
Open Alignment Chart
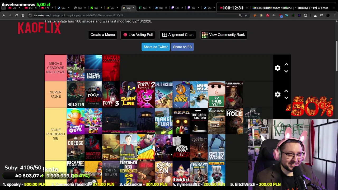[178, 35]
